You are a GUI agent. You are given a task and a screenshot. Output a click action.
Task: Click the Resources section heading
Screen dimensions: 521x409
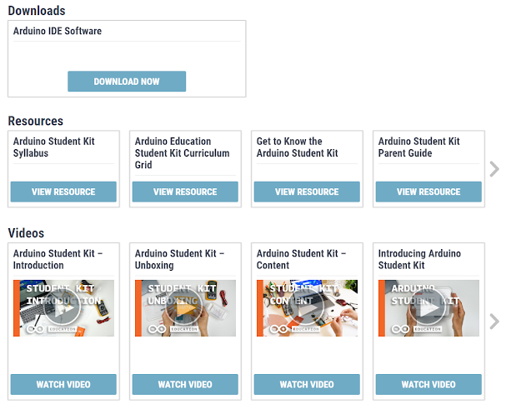(x=36, y=121)
